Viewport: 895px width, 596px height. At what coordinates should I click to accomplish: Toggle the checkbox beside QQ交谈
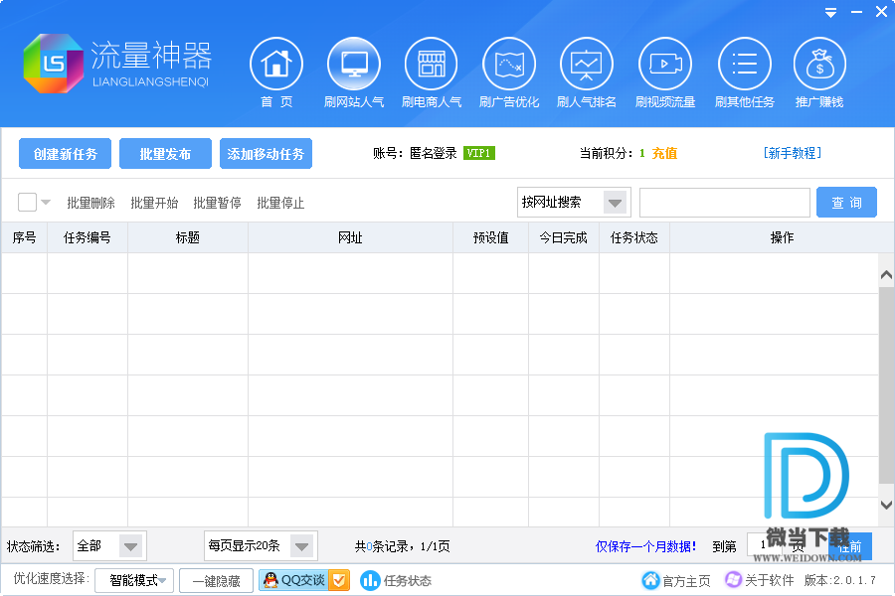[x=339, y=580]
